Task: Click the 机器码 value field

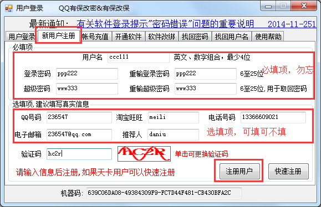Action: tap(164, 193)
